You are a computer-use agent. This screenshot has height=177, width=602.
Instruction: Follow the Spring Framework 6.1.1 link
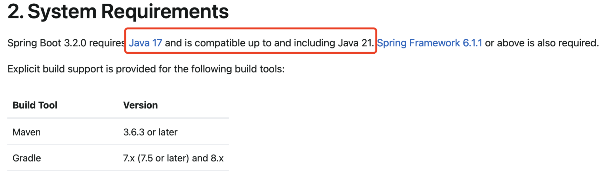coord(430,43)
